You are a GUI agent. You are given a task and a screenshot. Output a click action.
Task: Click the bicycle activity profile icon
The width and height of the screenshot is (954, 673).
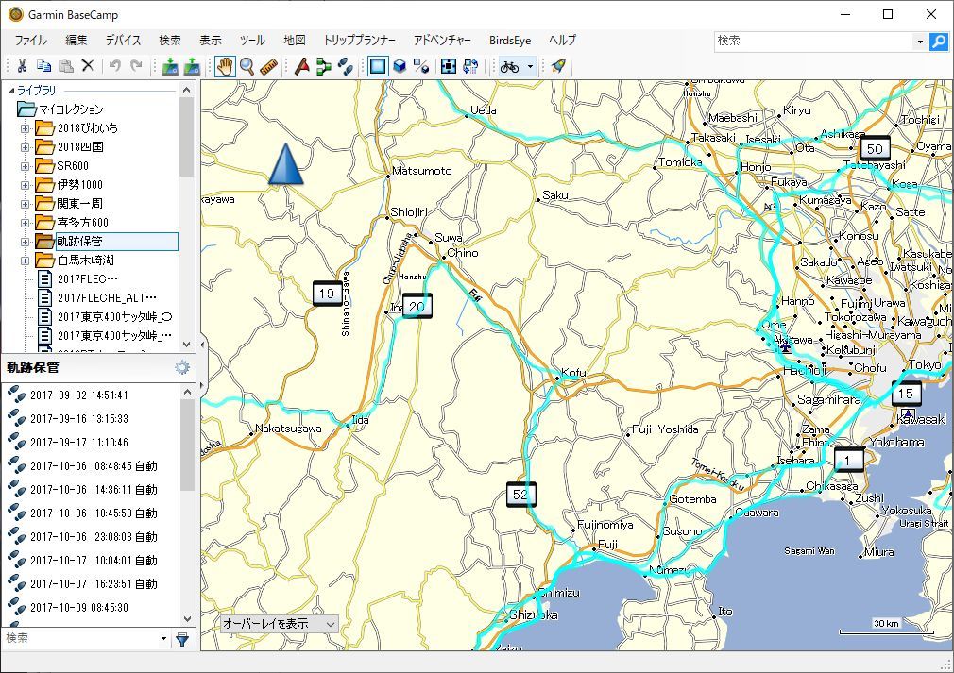coord(510,66)
